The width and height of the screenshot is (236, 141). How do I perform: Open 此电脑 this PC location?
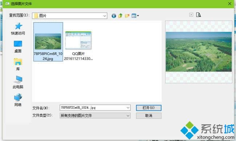coord(18,82)
